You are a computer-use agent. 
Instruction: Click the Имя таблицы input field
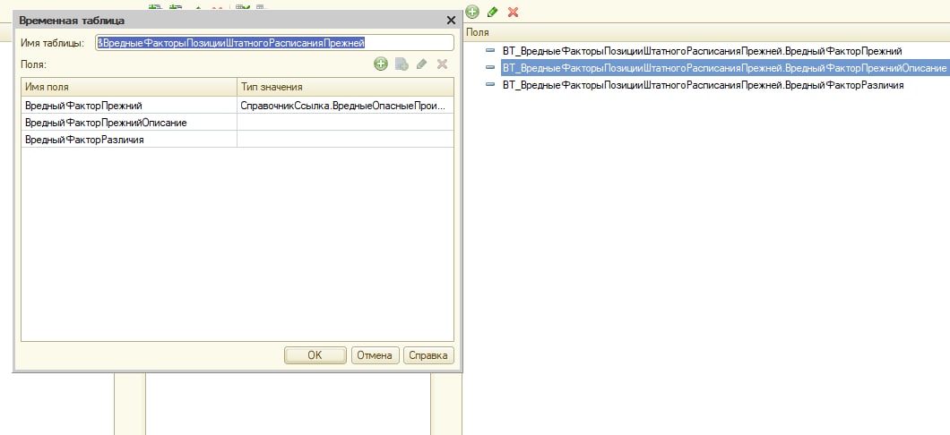click(x=274, y=43)
